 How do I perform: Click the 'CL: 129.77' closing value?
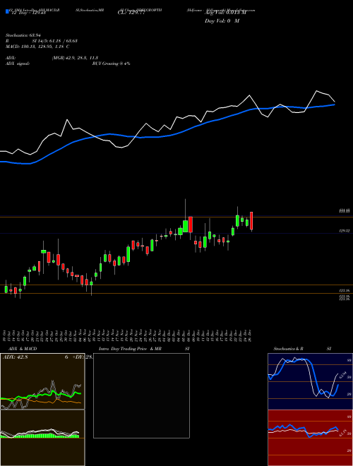click(131, 13)
